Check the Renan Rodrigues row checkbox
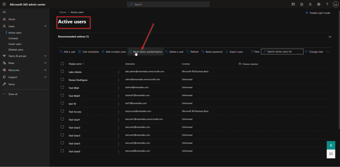 coord(62,79)
